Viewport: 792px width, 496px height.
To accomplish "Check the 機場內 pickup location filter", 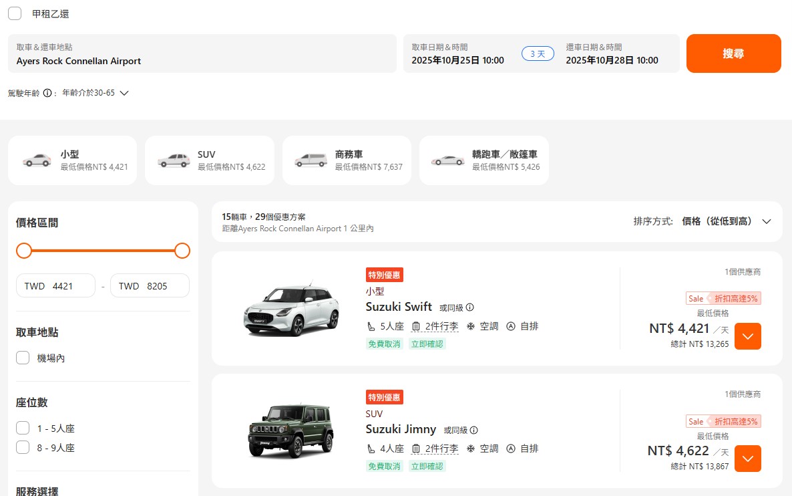I will pyautogui.click(x=23, y=358).
